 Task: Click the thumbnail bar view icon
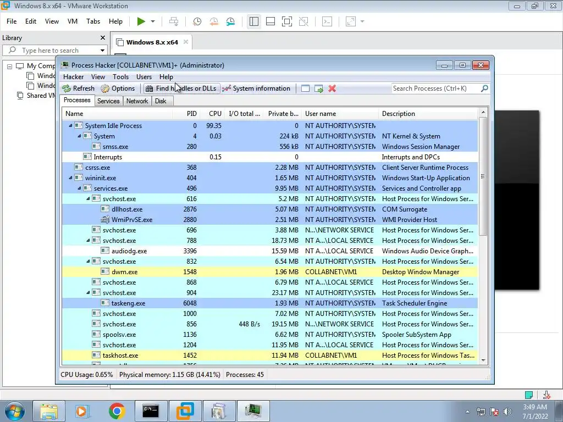click(271, 21)
